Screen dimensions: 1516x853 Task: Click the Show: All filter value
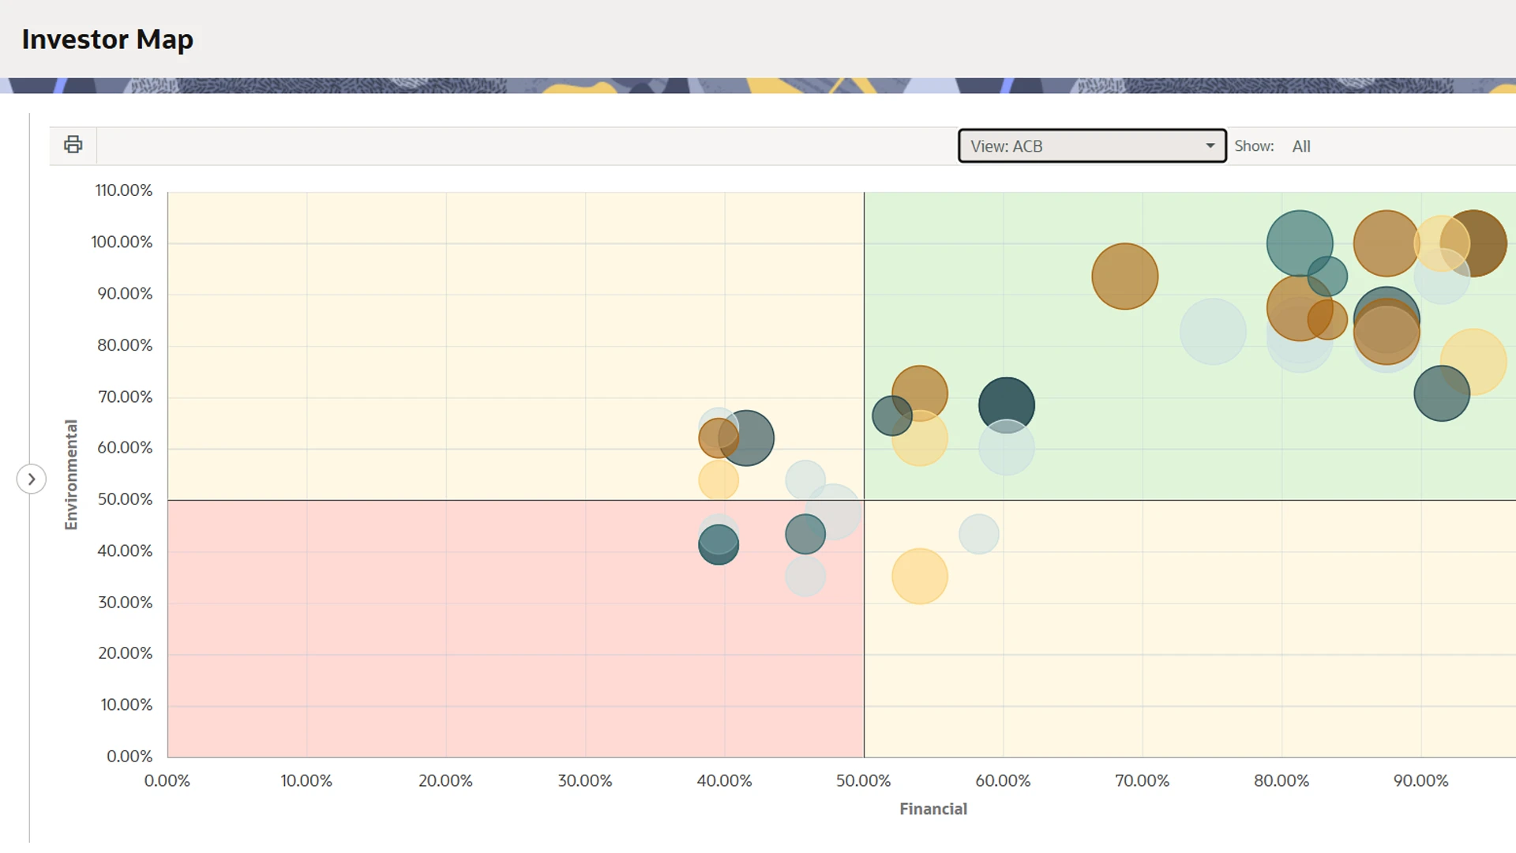[x=1300, y=146]
